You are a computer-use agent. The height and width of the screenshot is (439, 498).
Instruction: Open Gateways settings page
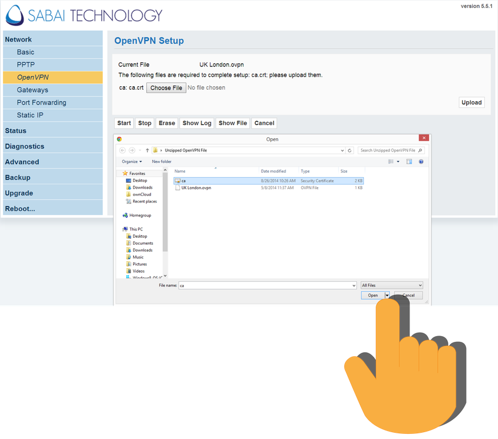53,90
